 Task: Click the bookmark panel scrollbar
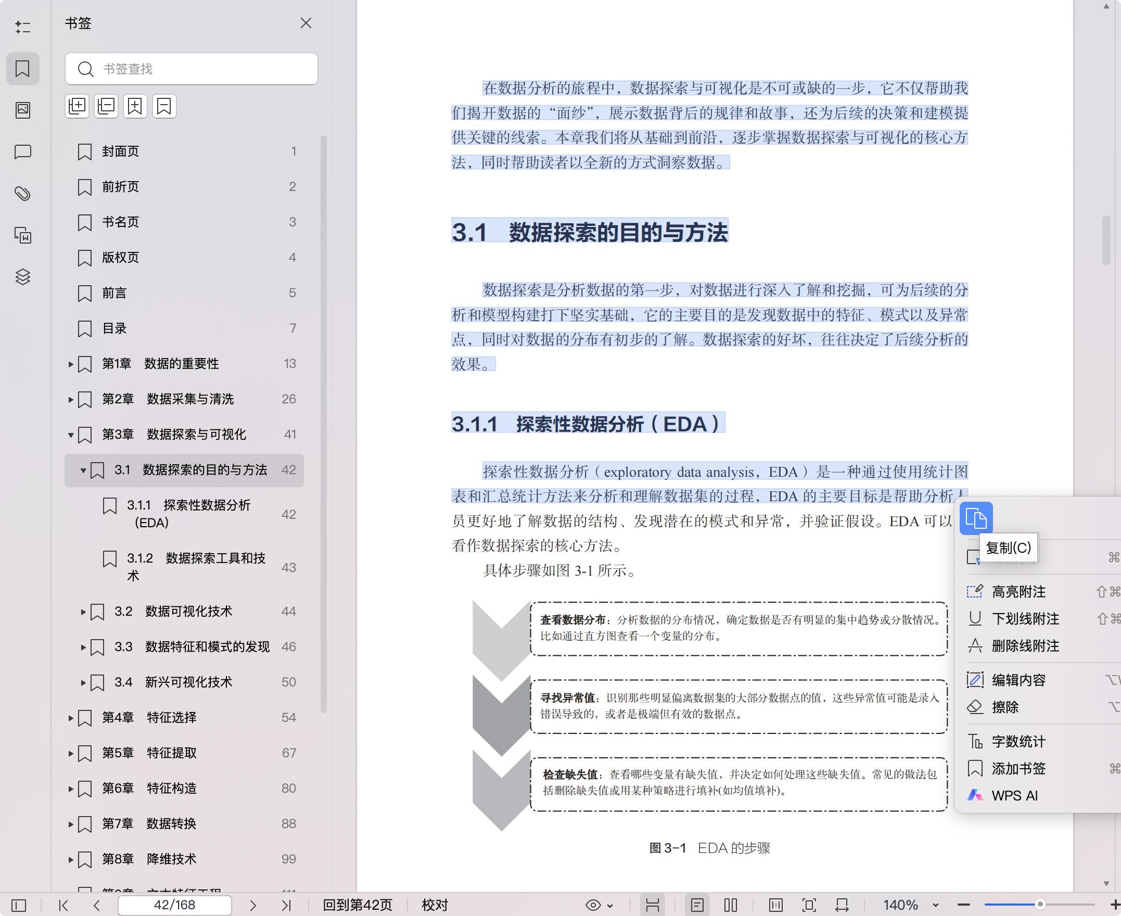pos(324,424)
